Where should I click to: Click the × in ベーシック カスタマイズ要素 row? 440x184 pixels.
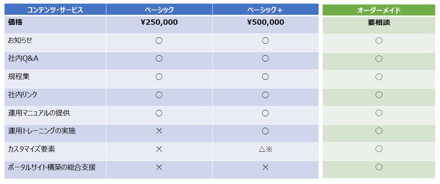tap(159, 149)
